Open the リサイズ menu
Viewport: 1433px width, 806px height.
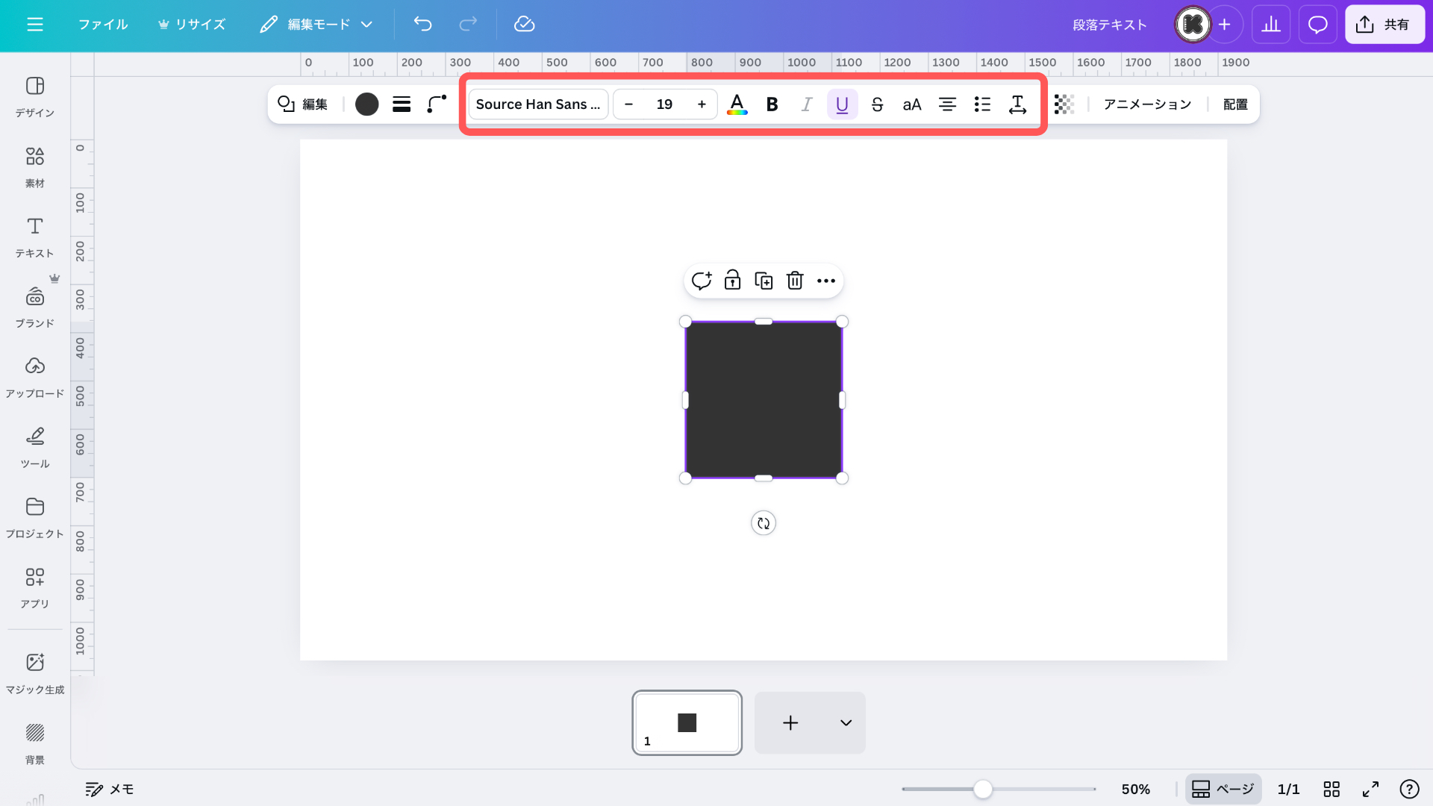[191, 25]
